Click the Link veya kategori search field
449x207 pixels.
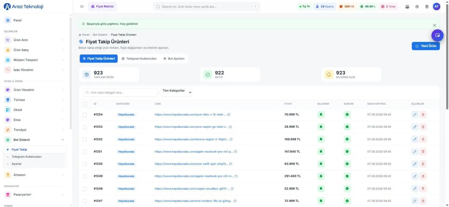click(x=120, y=93)
